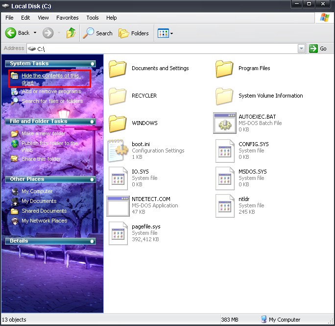Select the Program Files folder icon
The height and width of the screenshot is (326, 335).
pos(224,69)
